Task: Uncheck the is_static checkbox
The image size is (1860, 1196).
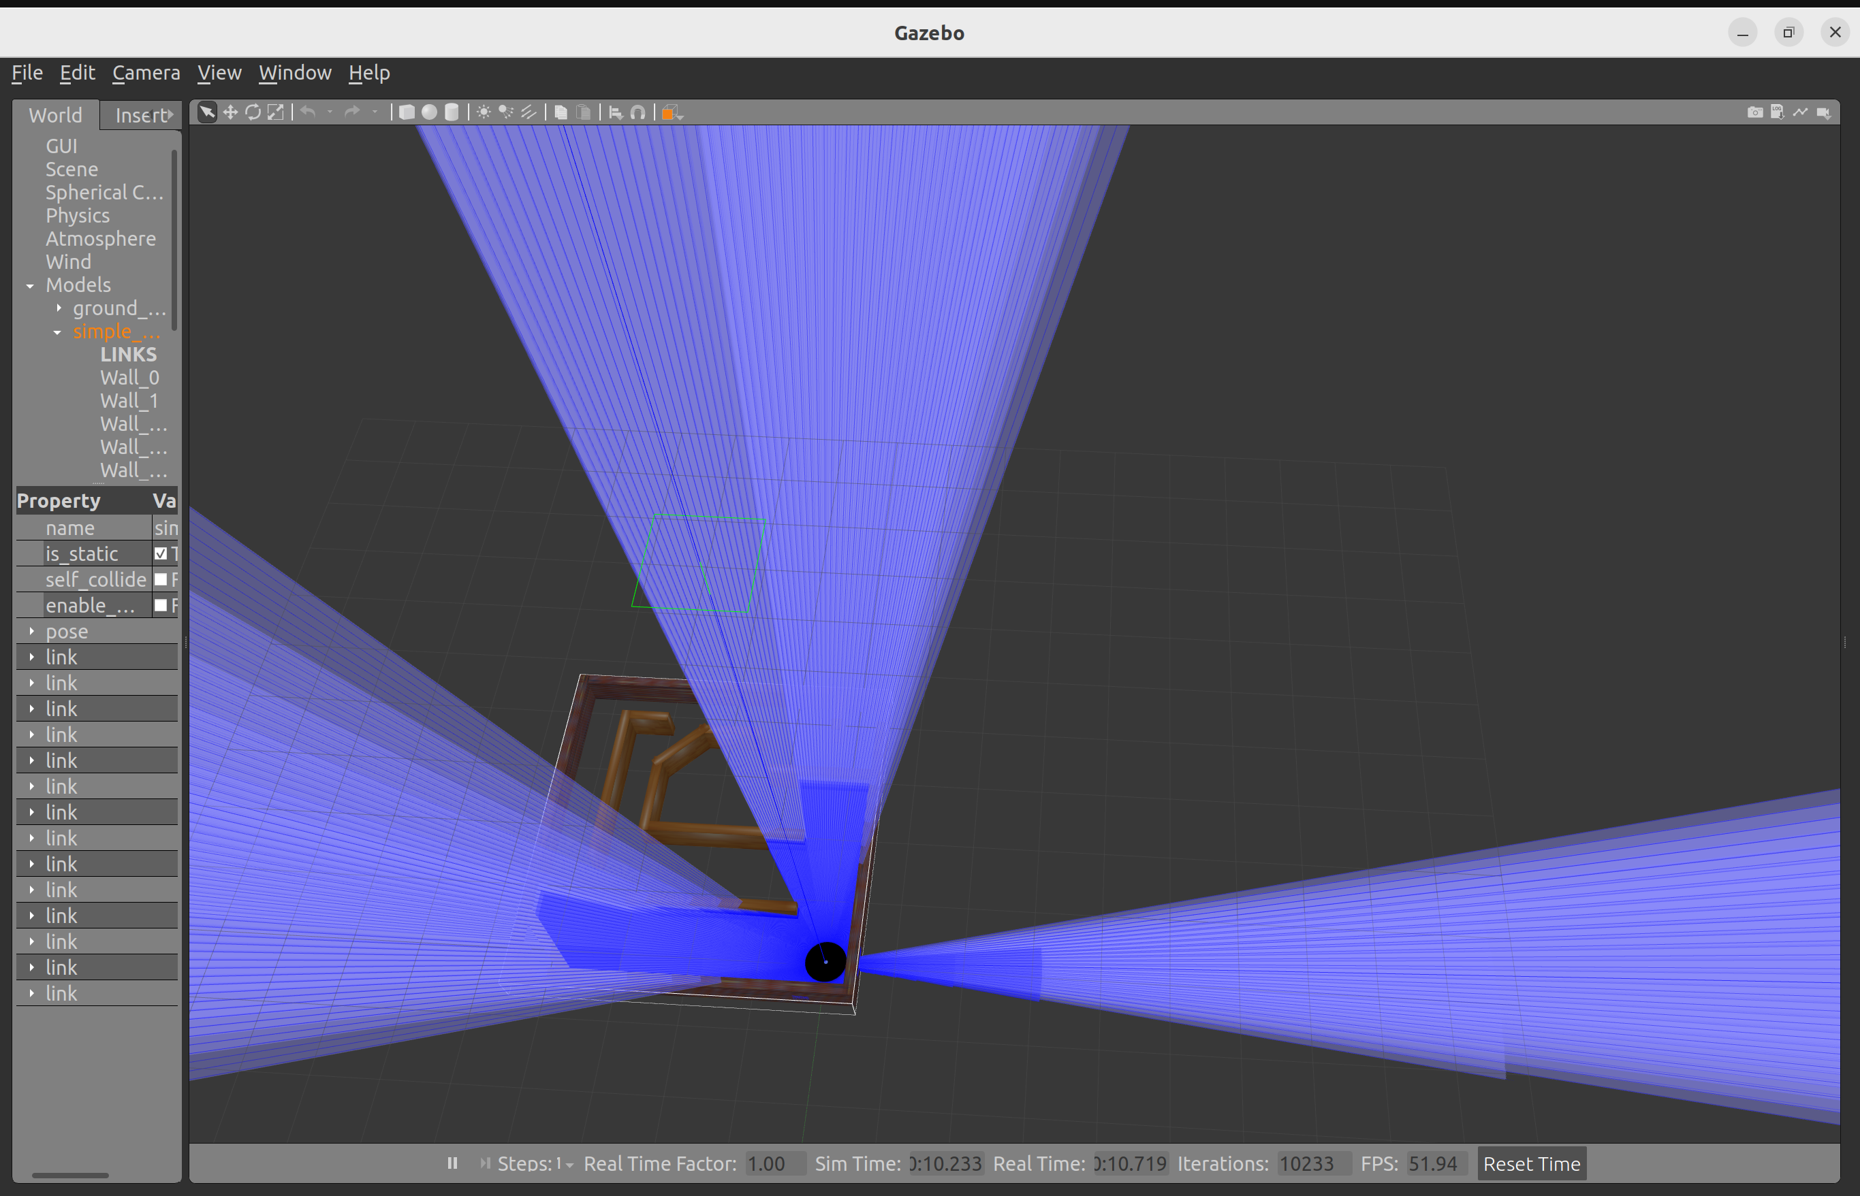Action: click(161, 553)
